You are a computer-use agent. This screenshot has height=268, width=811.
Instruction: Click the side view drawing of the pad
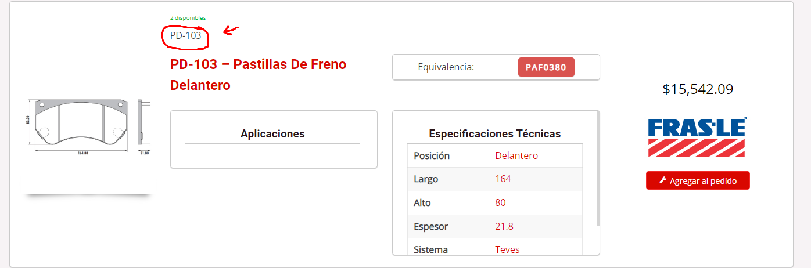point(143,124)
